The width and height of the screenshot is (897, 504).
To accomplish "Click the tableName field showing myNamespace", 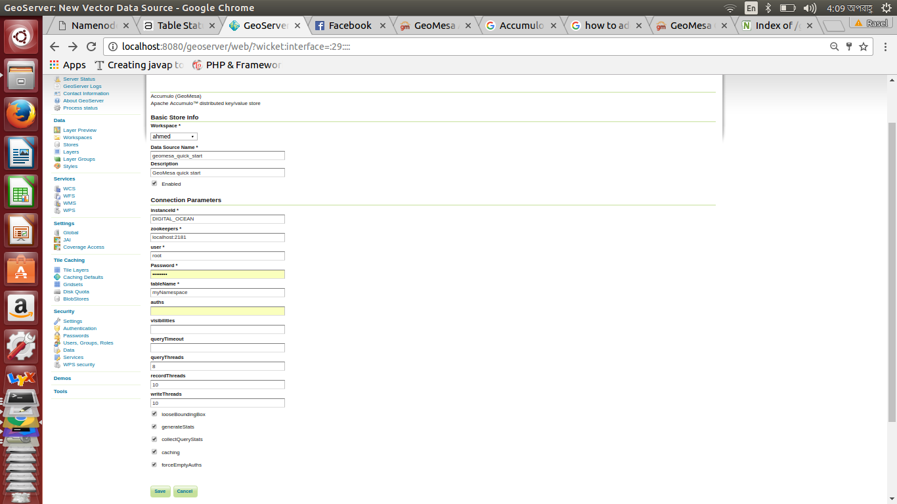I will coord(217,293).
